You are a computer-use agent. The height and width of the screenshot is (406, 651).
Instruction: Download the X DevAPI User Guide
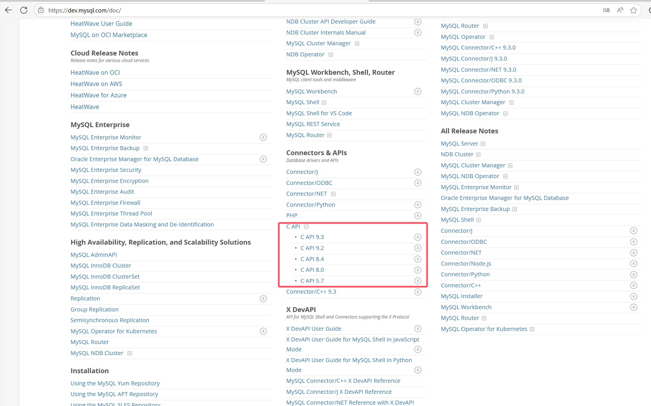click(418, 329)
